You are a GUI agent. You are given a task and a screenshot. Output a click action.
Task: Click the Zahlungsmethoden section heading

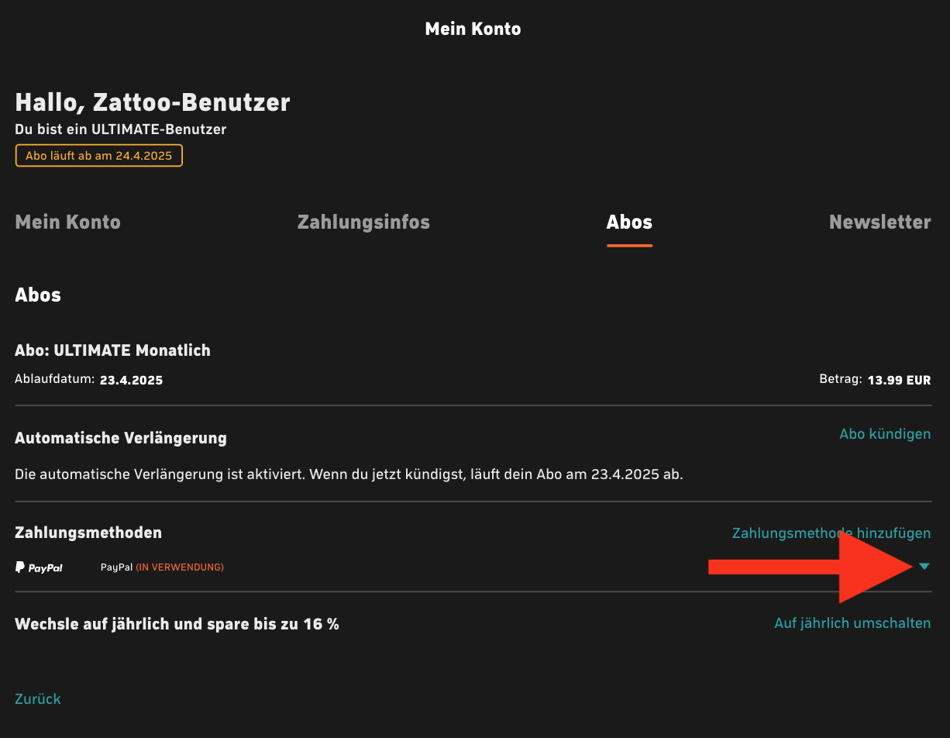88,533
